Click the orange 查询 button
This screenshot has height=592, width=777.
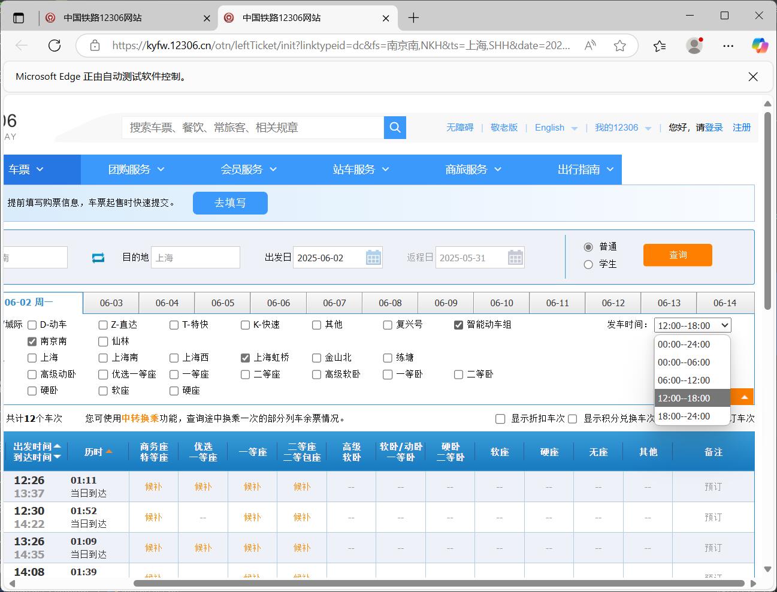point(678,255)
